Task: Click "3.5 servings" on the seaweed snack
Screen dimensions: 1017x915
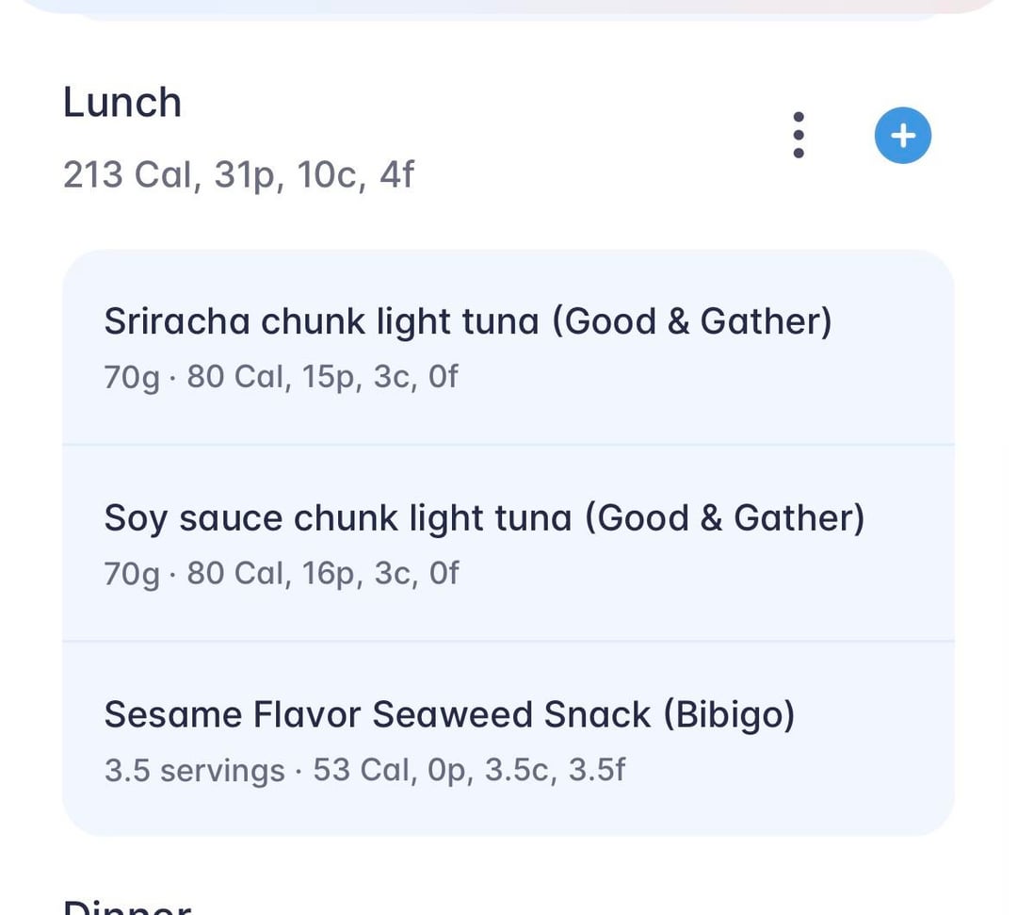Action: [194, 771]
